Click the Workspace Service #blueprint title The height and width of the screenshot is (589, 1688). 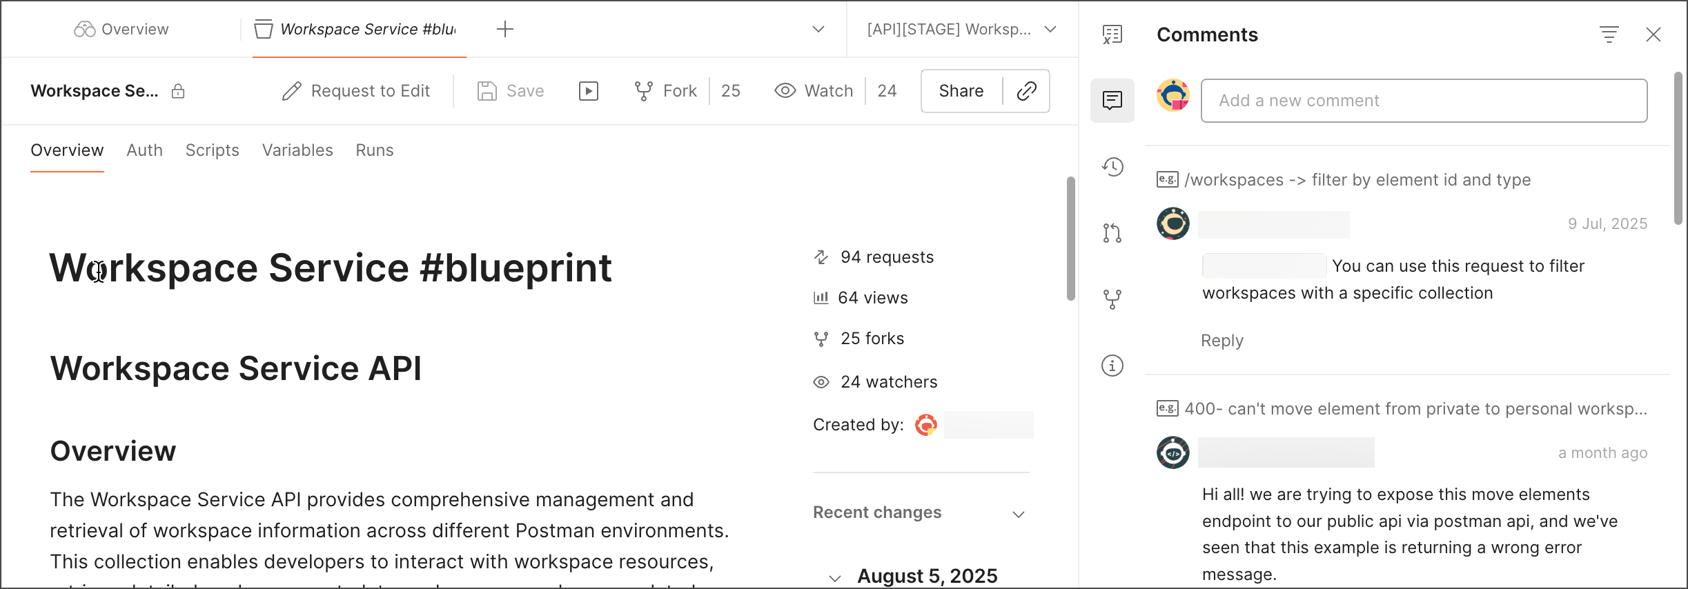[331, 268]
